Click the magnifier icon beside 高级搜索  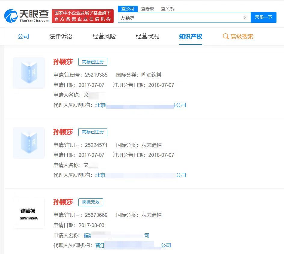point(225,36)
